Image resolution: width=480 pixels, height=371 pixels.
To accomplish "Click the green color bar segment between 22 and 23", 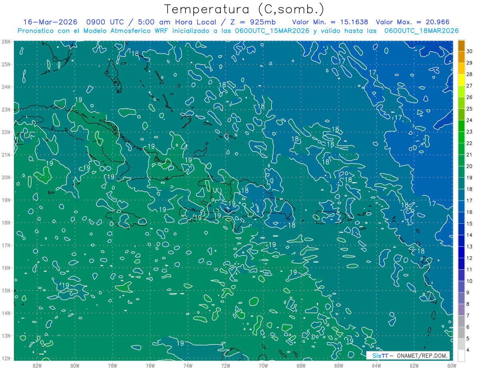I will tap(462, 137).
